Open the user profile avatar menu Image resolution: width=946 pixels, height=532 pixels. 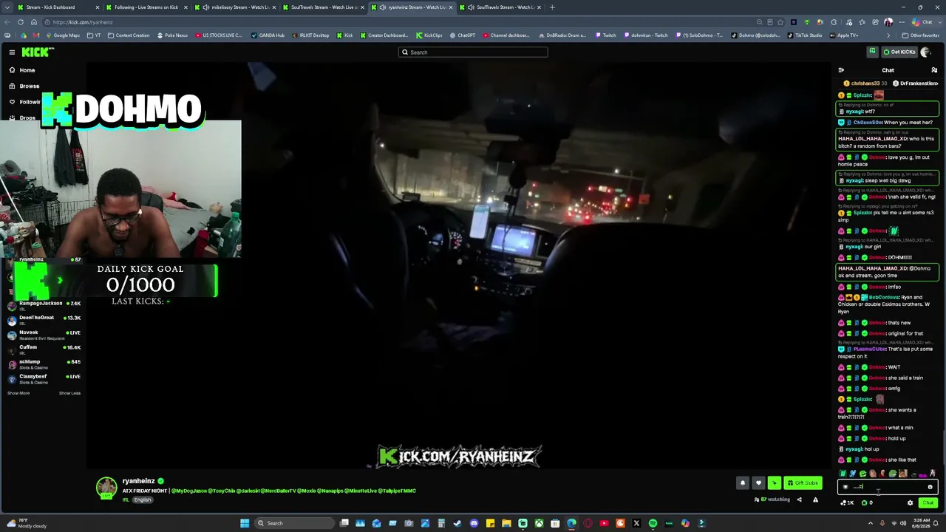point(926,52)
